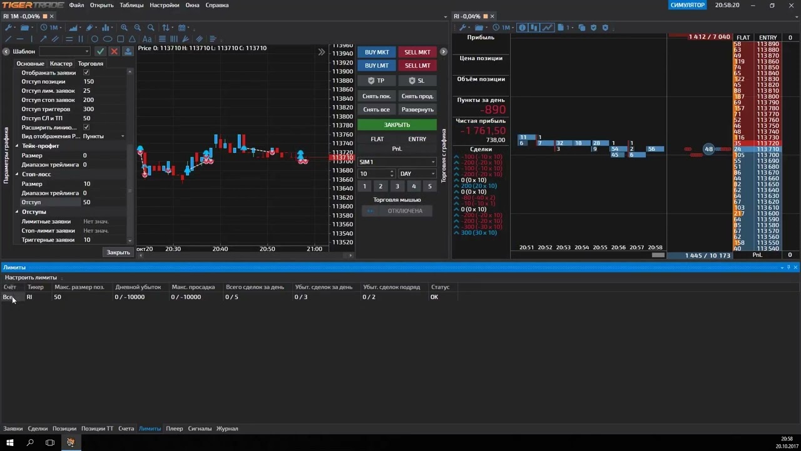This screenshot has height=451, width=801.
Task: Open the Настройки menu
Action: click(x=165, y=5)
